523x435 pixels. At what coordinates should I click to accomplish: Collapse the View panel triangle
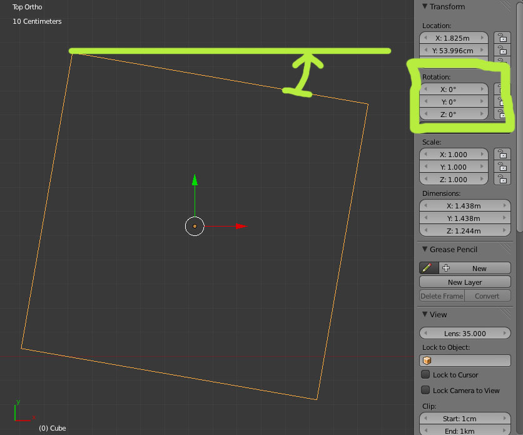coord(425,314)
